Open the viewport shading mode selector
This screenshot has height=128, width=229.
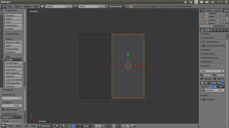coord(58,126)
